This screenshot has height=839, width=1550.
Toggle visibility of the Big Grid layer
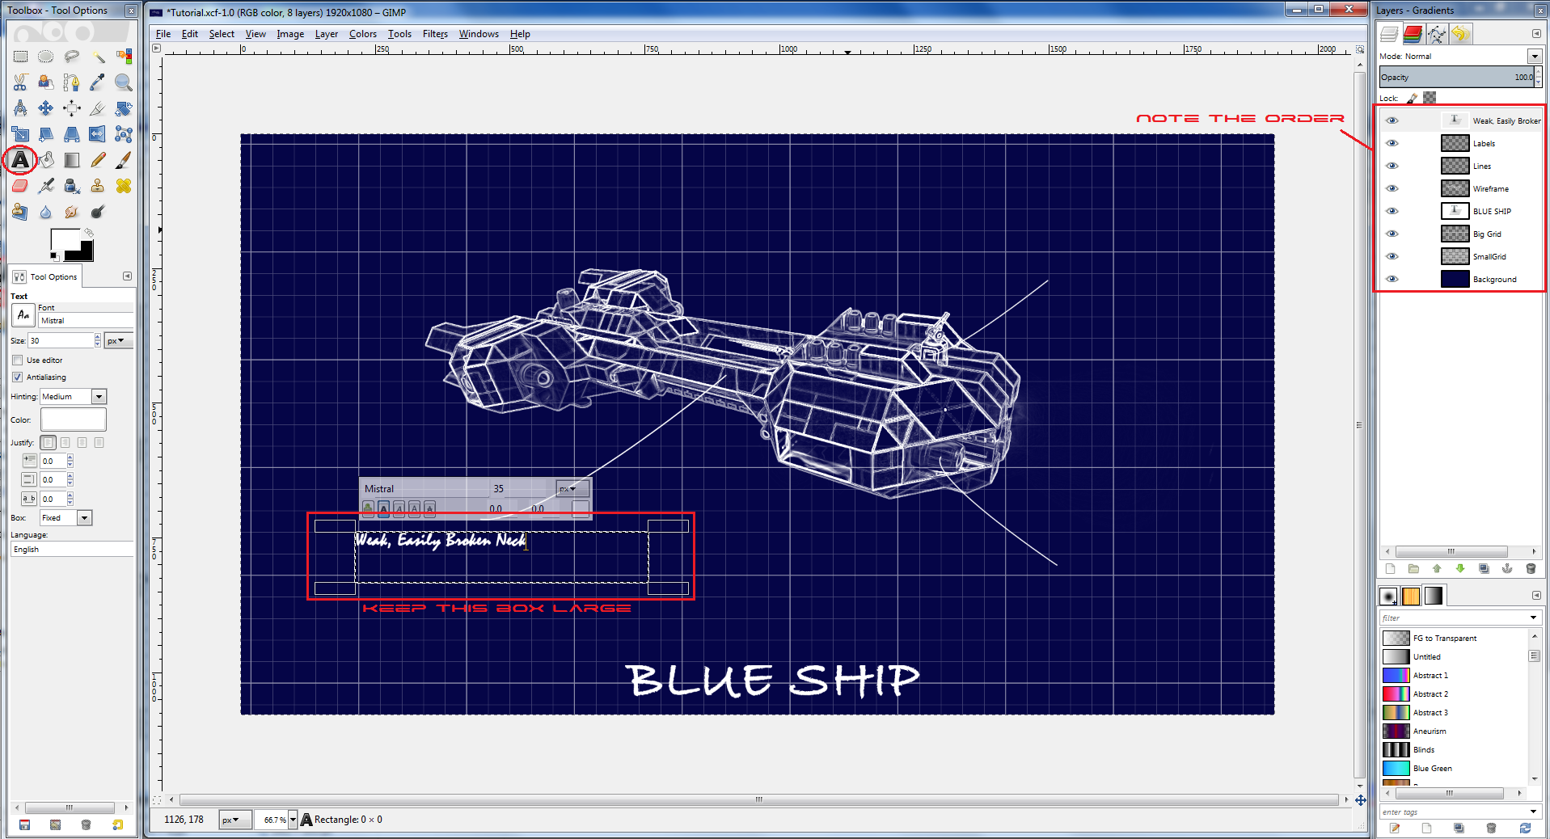coord(1392,234)
